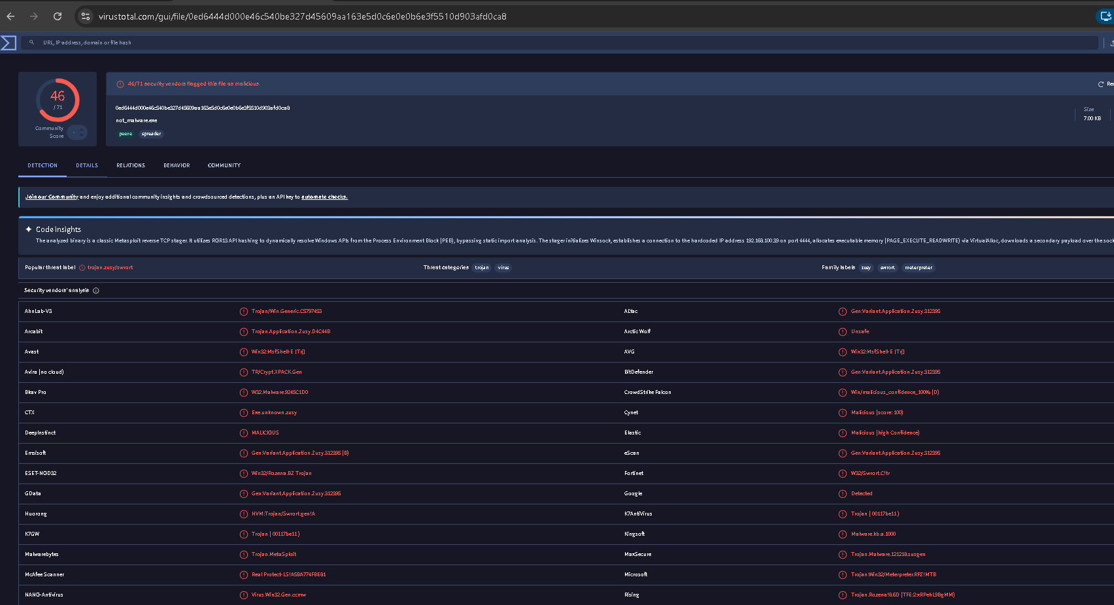Click the alert icon in the ESET-NOD32 row
The width and height of the screenshot is (1114, 605).
click(244, 474)
